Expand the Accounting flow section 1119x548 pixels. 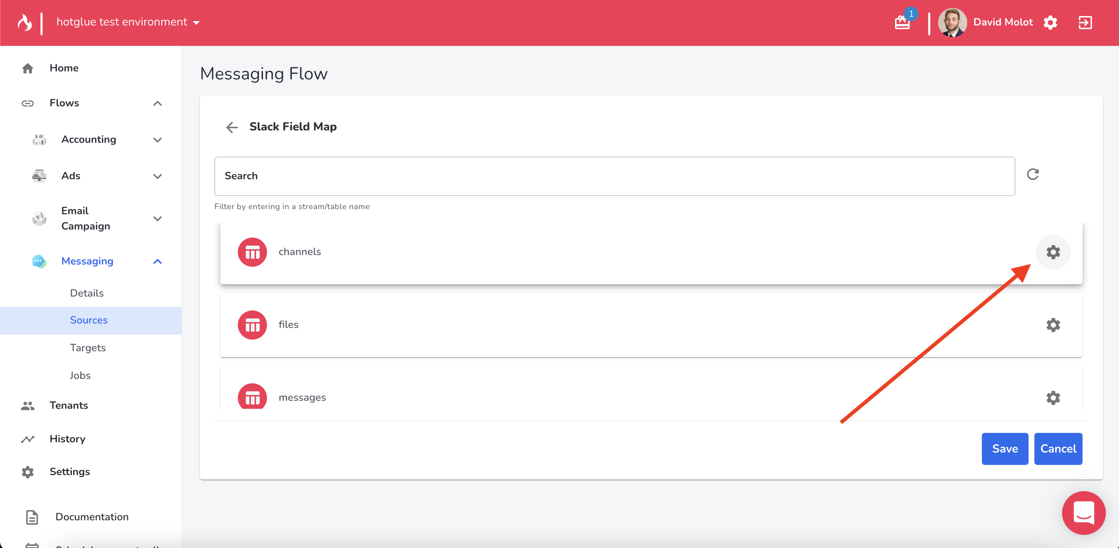point(158,140)
